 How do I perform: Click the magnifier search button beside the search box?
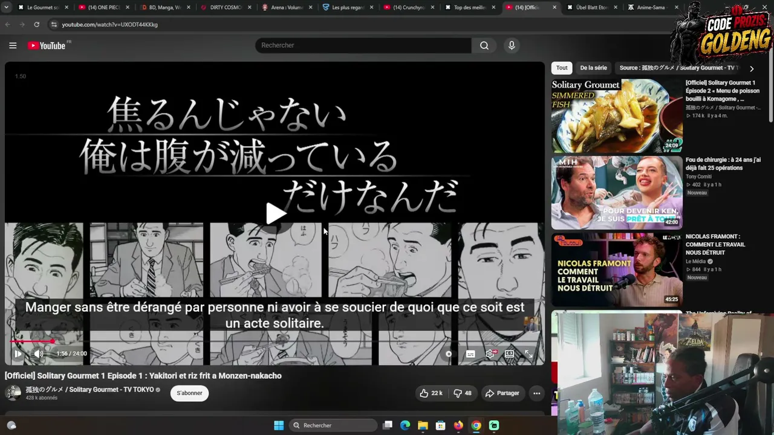click(484, 45)
